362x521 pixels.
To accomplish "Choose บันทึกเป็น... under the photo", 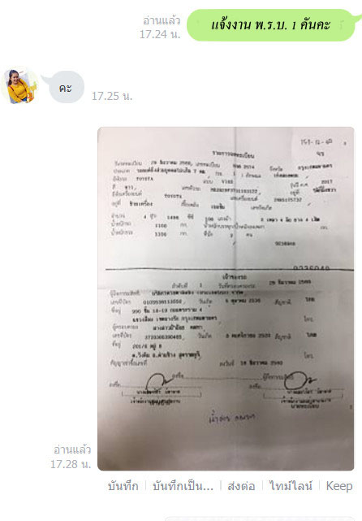I will click(x=183, y=486).
